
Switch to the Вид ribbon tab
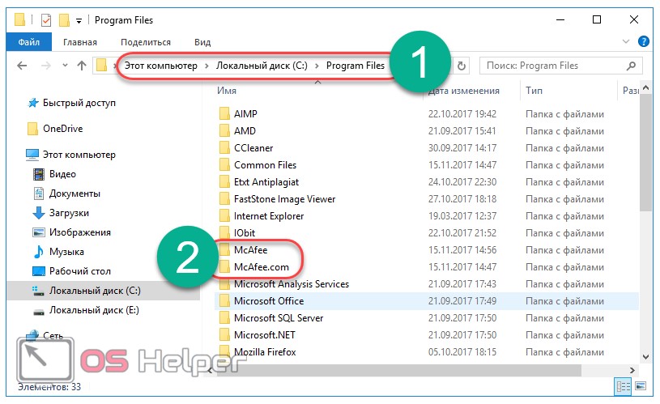(x=202, y=42)
